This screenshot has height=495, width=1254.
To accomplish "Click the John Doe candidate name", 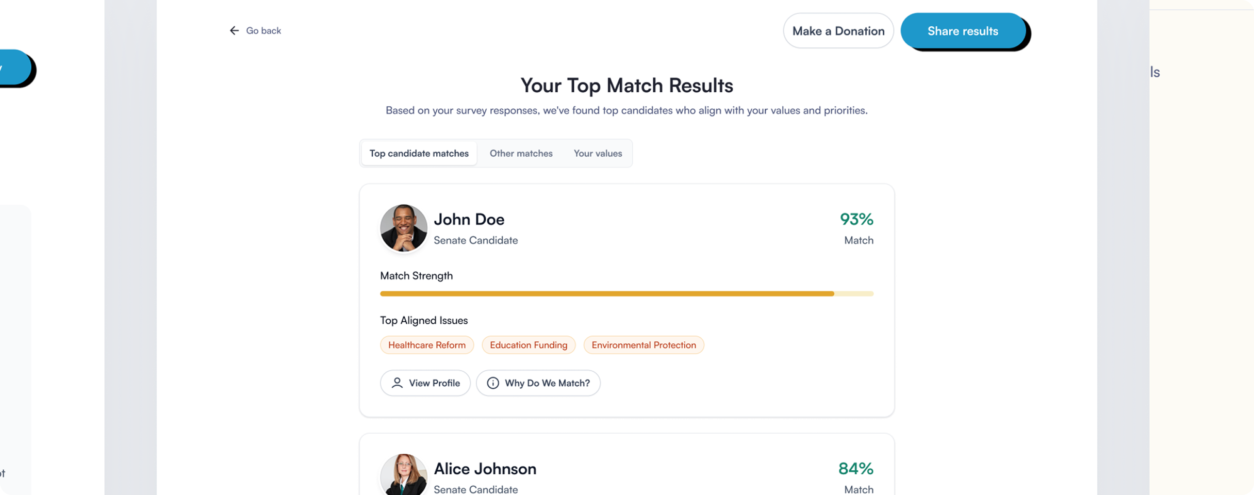I will click(469, 220).
